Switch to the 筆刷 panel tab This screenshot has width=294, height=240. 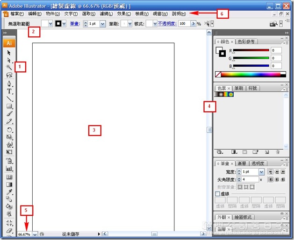(239, 88)
